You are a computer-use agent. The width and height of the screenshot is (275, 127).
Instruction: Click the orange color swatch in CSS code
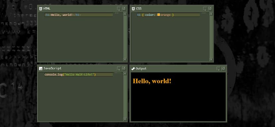[158, 15]
